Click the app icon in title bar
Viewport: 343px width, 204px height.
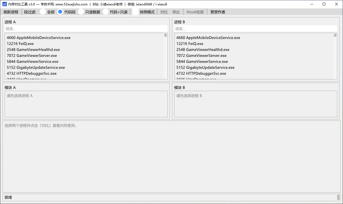tap(4, 4)
